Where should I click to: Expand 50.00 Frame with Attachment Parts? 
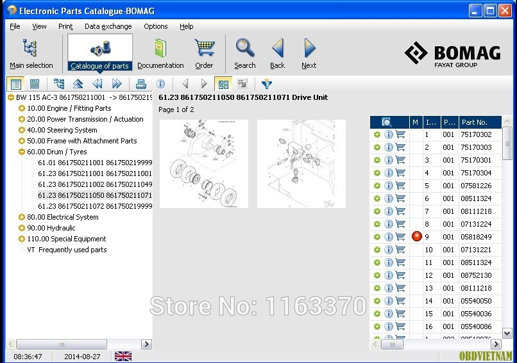click(x=22, y=141)
